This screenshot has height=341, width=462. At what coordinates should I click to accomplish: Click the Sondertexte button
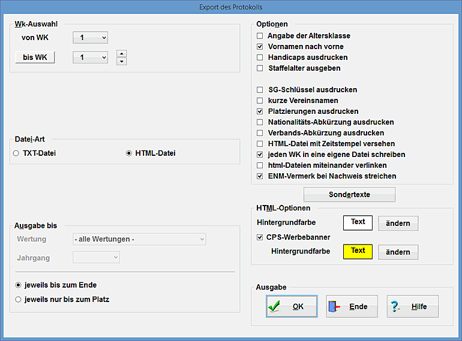pos(349,195)
